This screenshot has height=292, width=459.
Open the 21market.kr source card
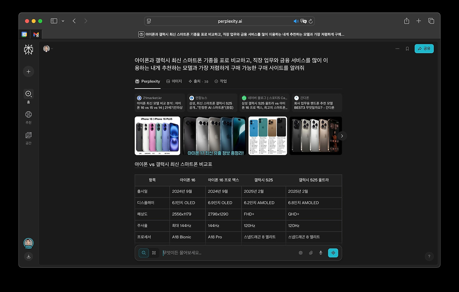[x=160, y=103]
